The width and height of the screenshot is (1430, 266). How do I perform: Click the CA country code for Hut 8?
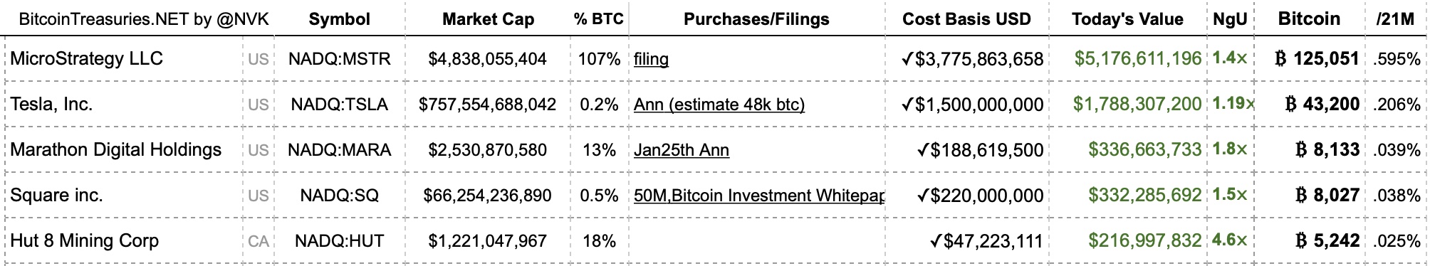[x=259, y=242]
